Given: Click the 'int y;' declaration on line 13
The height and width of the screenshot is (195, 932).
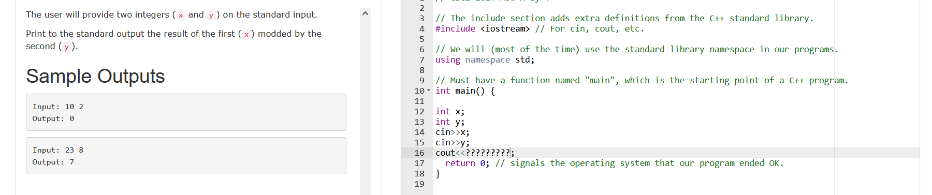Looking at the screenshot, I should point(450,122).
